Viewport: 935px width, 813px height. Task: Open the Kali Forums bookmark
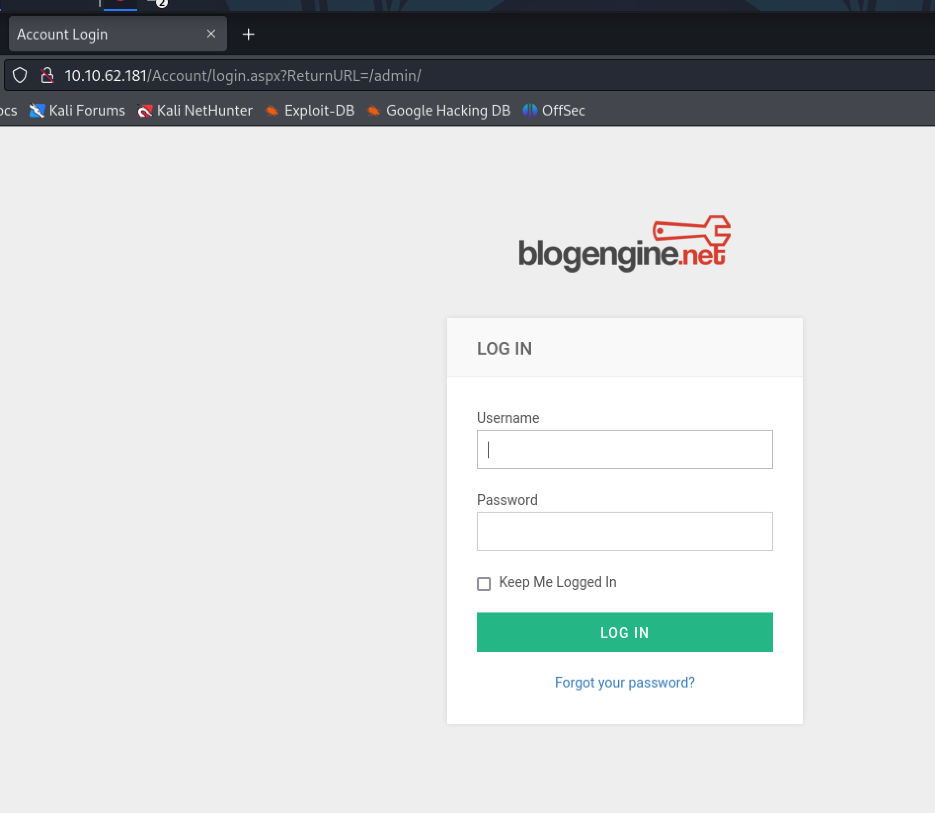click(78, 110)
